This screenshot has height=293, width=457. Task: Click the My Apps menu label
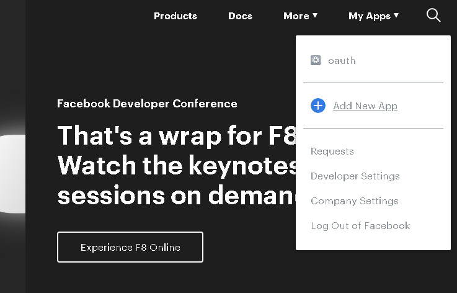tap(369, 16)
